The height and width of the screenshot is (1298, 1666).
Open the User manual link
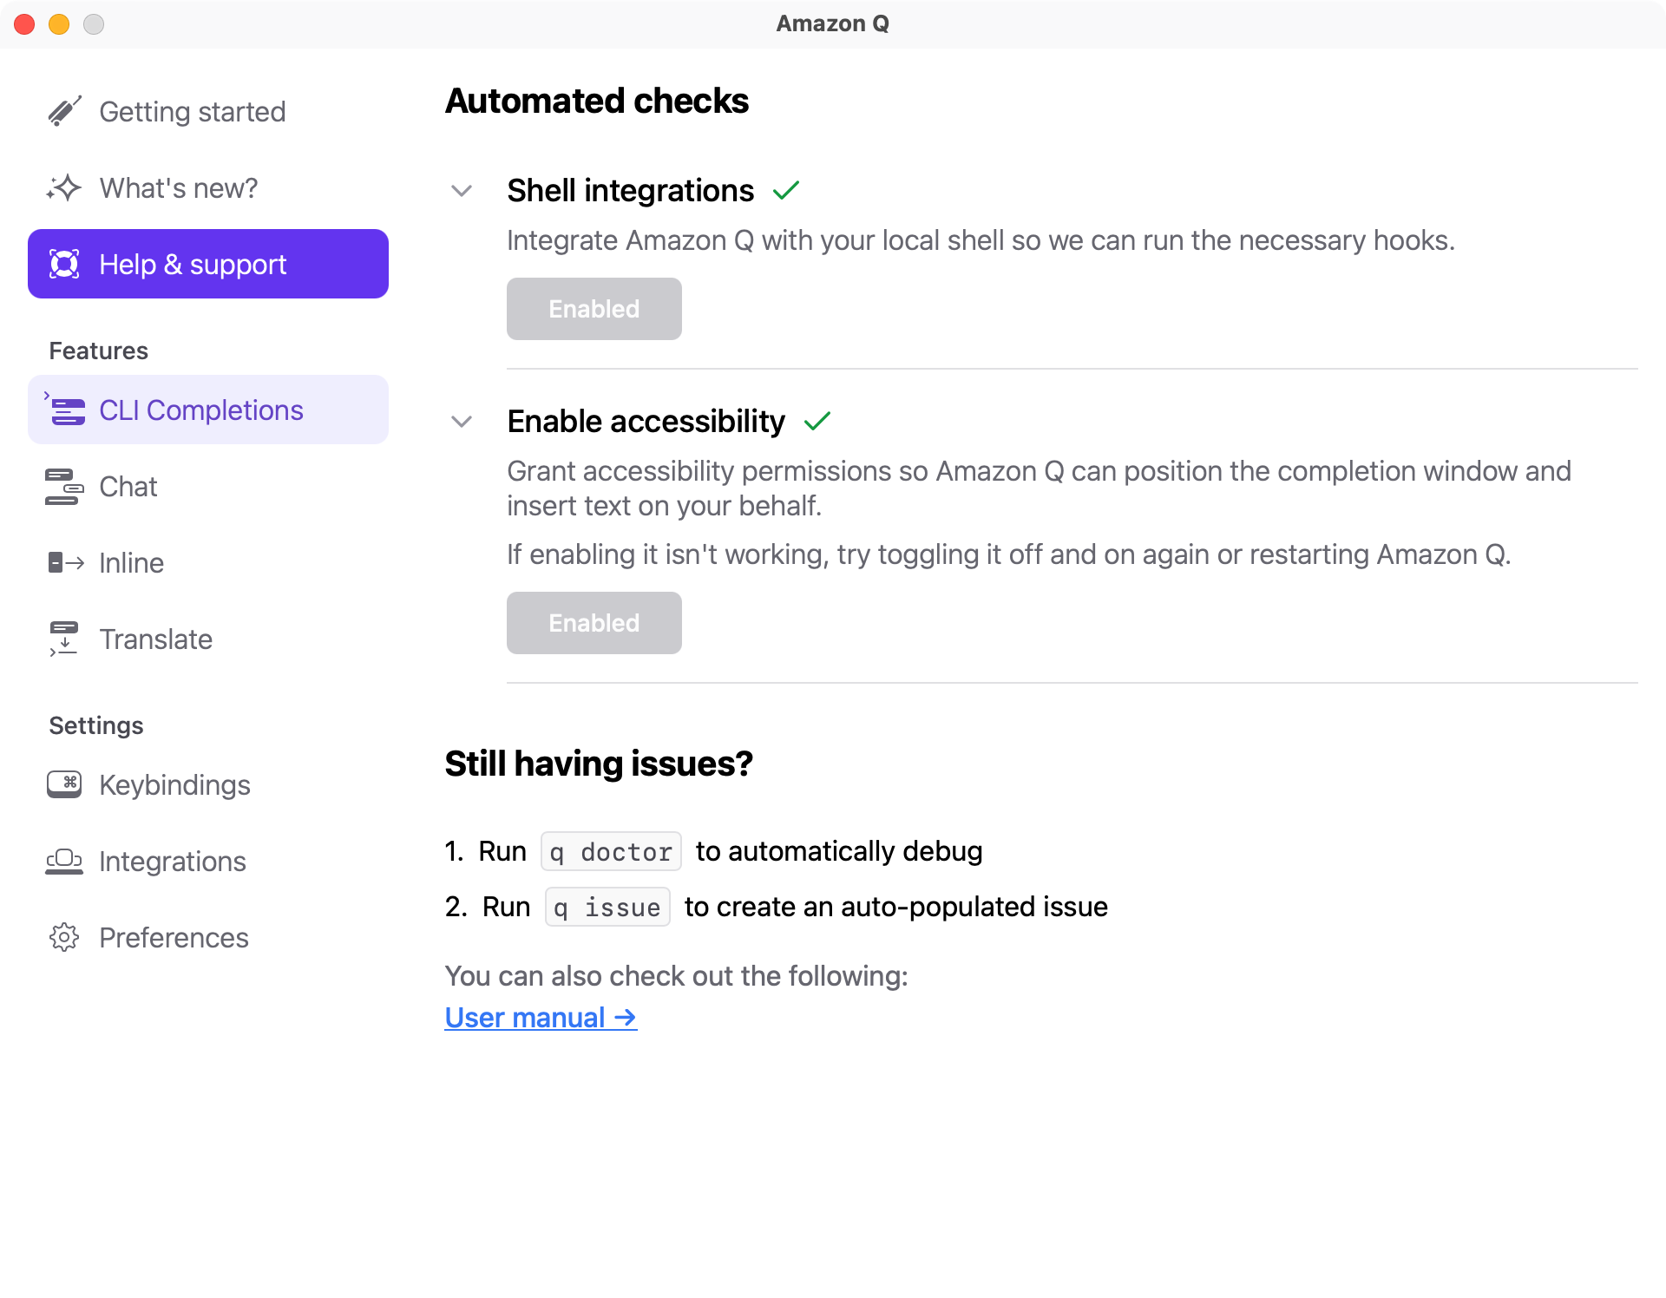point(541,1017)
